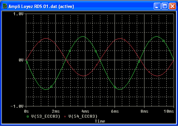Click the 2ms x-axis label
The height and width of the screenshot is (126, 178).
click(x=56, y=111)
